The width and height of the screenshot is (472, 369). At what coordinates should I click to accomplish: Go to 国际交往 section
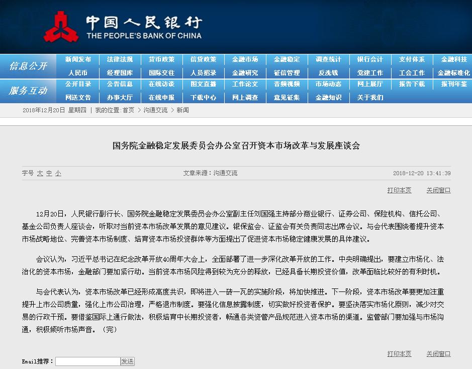162,73
